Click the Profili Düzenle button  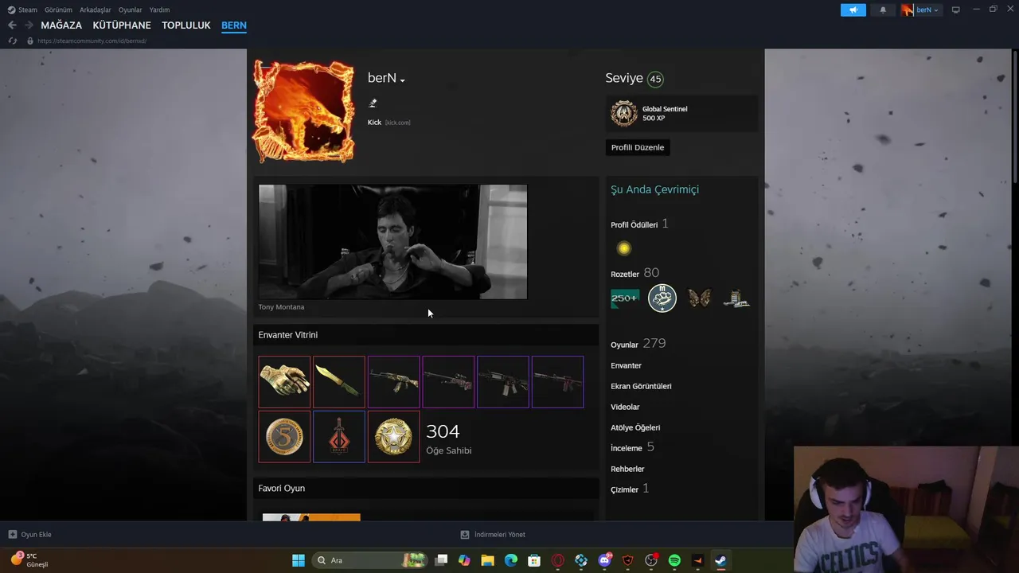coord(638,147)
